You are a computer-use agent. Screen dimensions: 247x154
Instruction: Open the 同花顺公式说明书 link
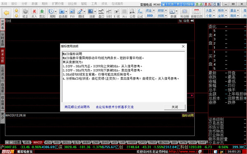click(77, 107)
